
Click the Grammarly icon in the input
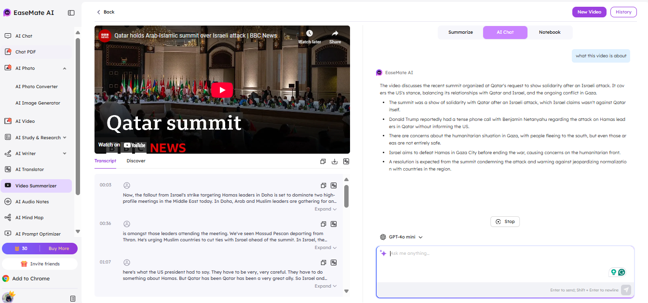(622, 272)
